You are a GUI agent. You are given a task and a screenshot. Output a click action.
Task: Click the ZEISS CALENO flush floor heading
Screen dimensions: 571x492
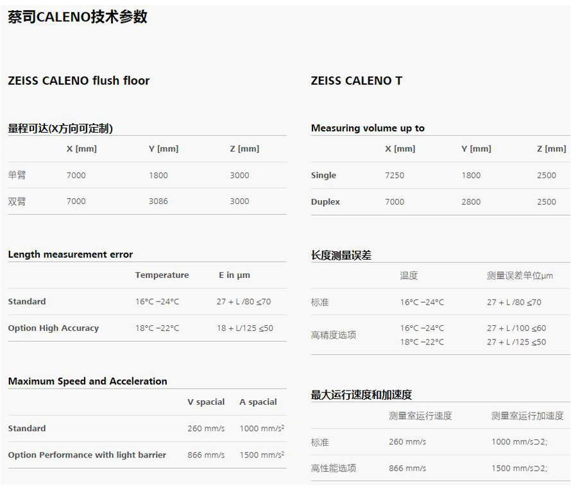pyautogui.click(x=78, y=81)
